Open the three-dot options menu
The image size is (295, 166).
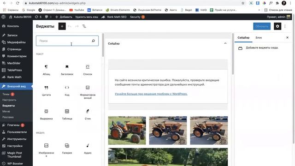(285, 26)
